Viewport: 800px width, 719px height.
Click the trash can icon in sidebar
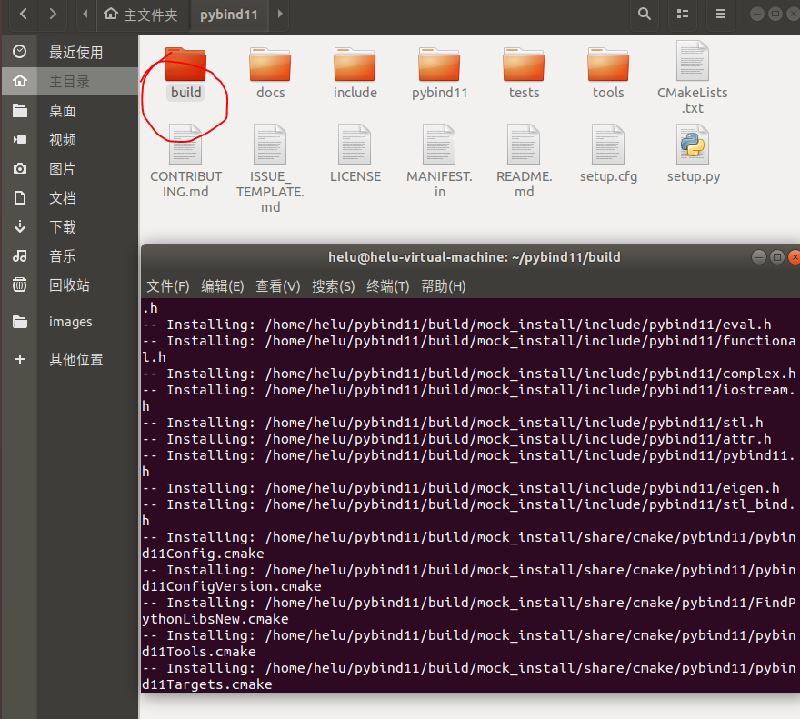[x=19, y=285]
